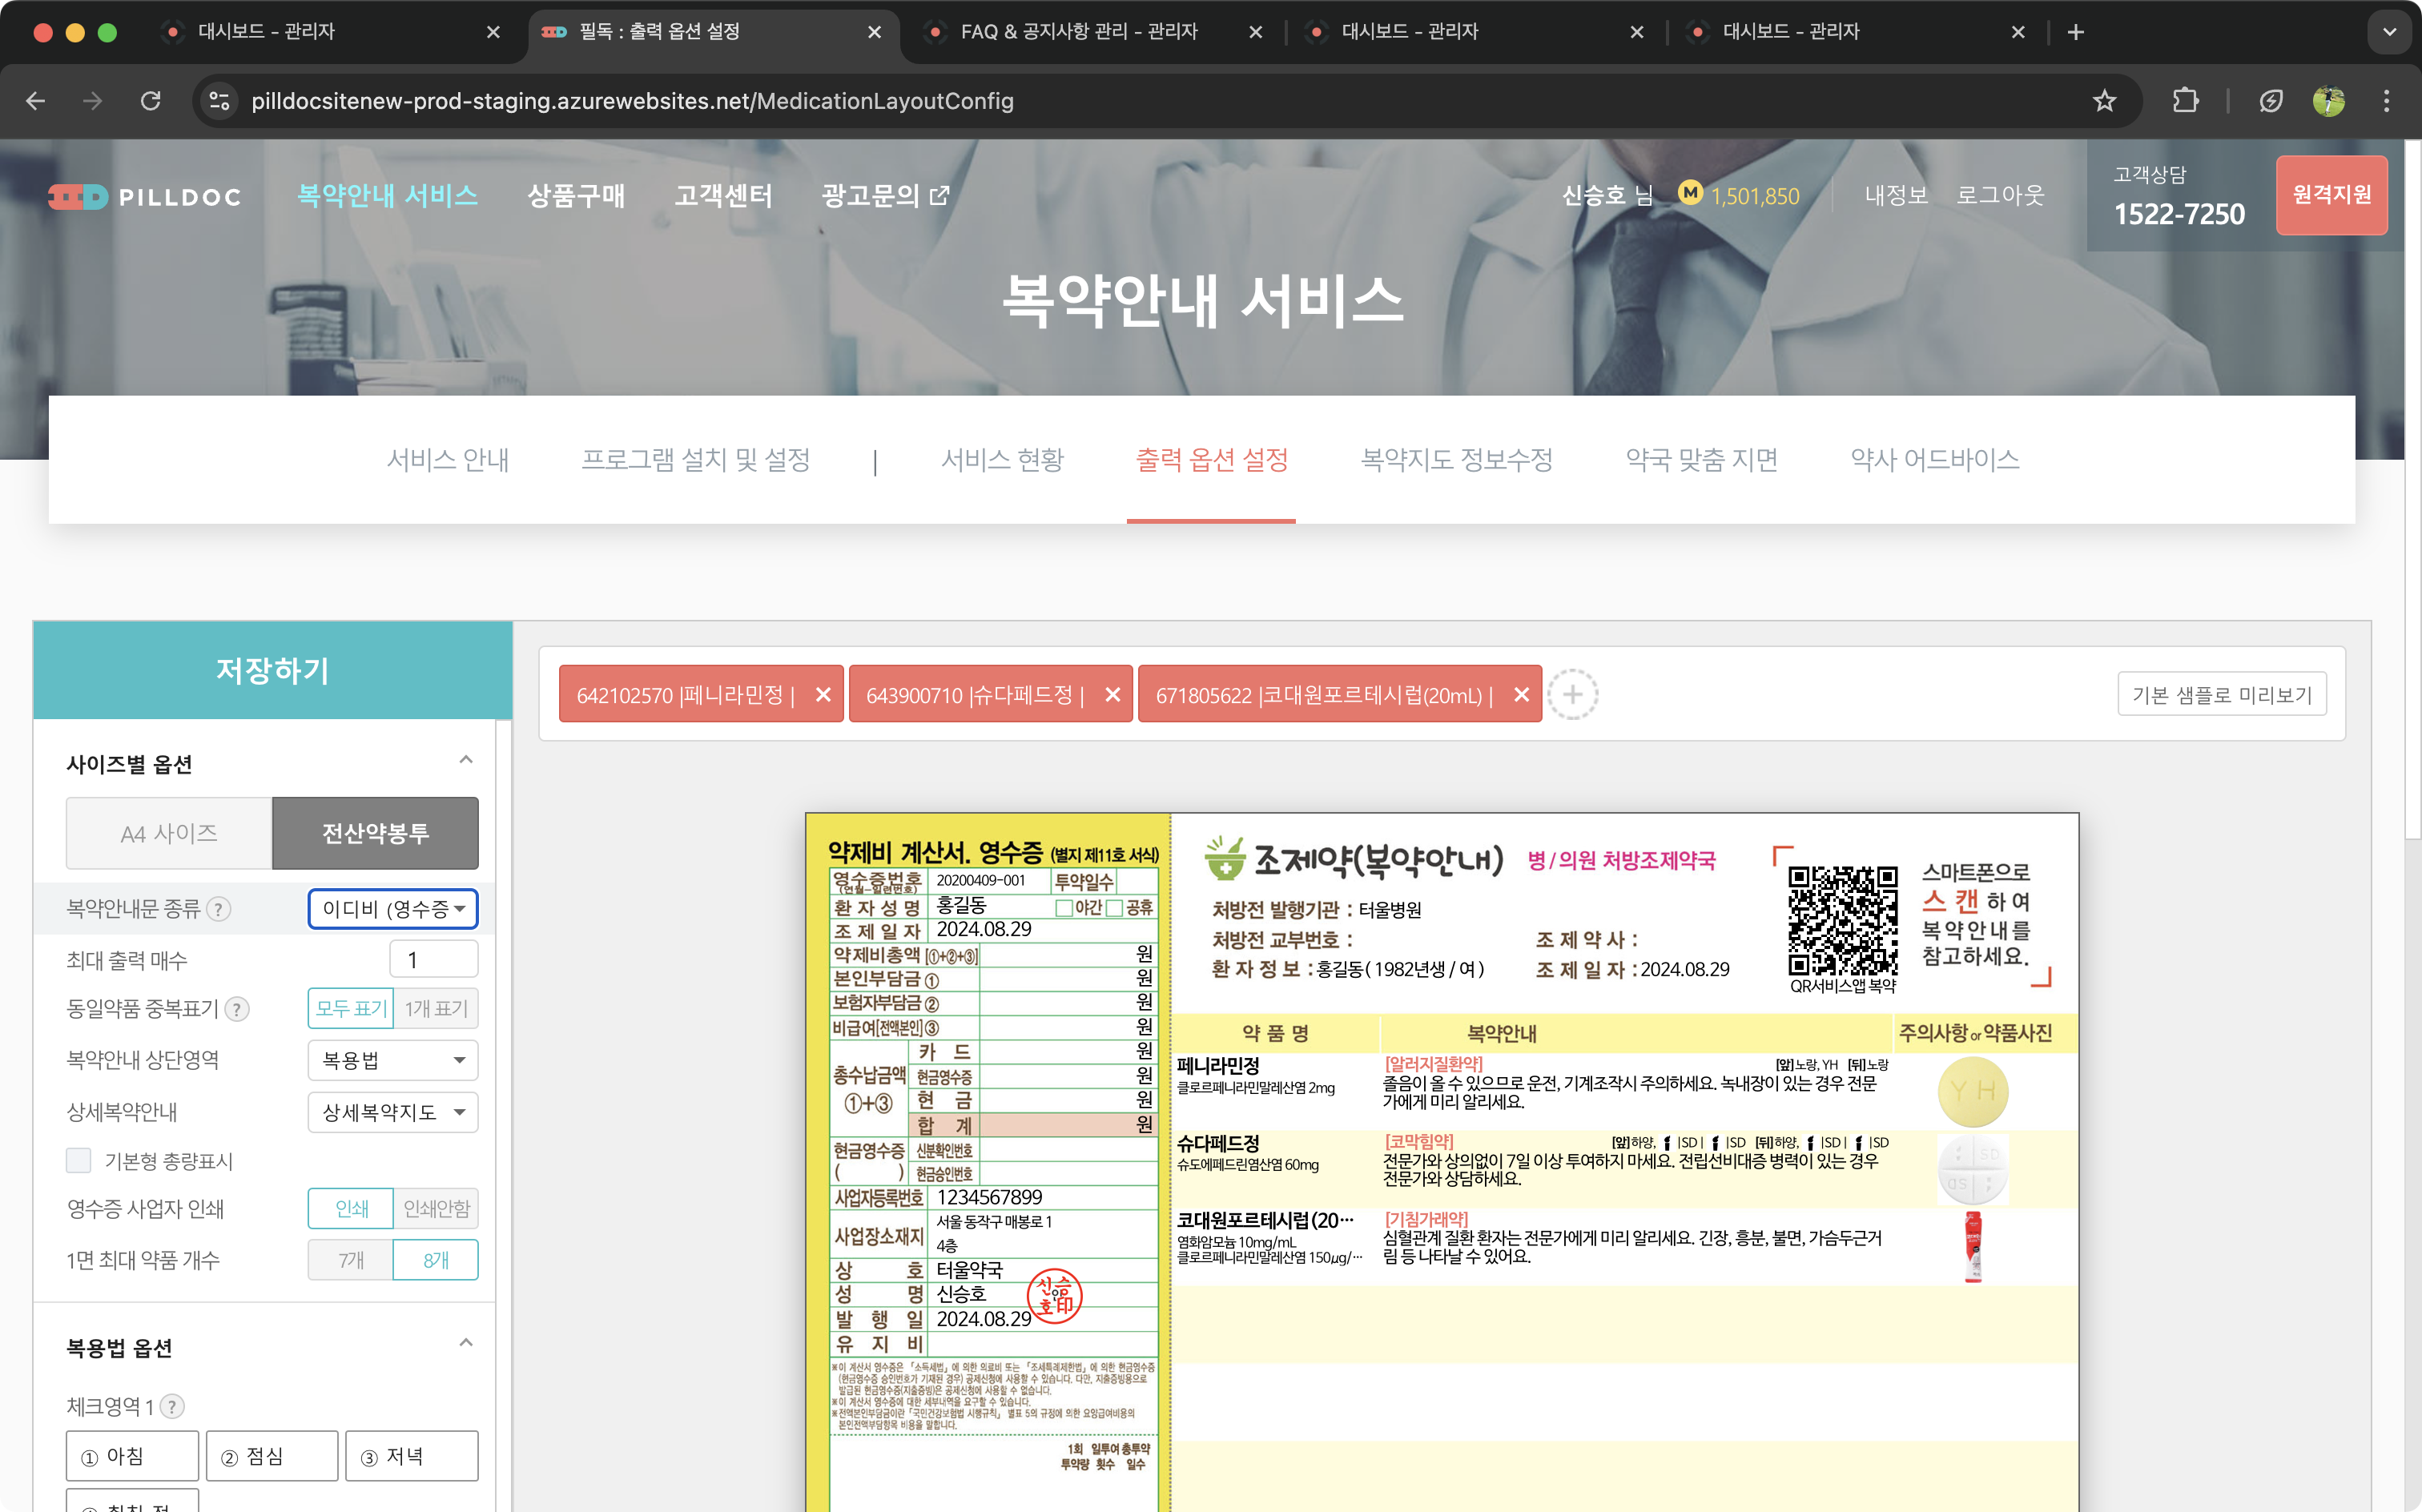Remove the 슈다페드정 drug tag
This screenshot has width=2422, height=1512.
(1112, 694)
